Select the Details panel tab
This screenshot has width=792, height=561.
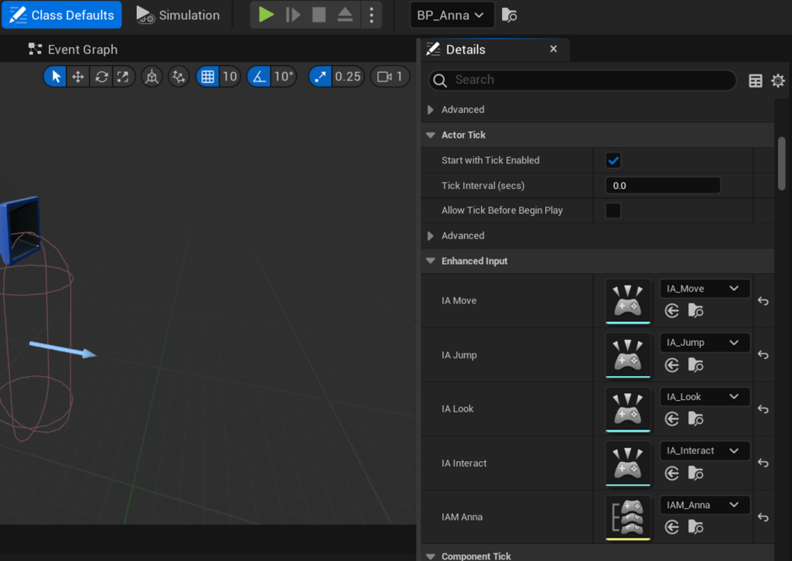[466, 50]
